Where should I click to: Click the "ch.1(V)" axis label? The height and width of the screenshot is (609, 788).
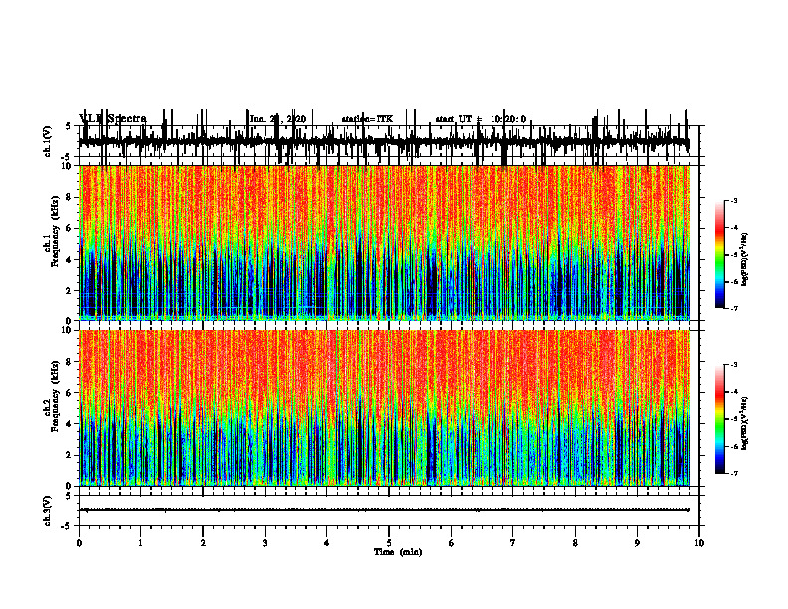[47, 141]
